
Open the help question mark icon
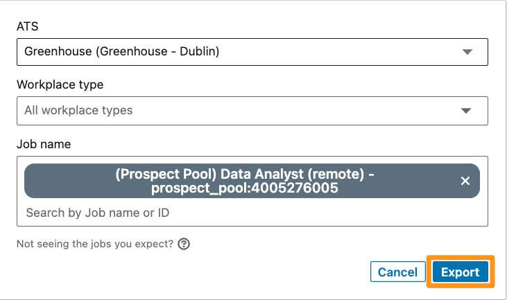(184, 244)
